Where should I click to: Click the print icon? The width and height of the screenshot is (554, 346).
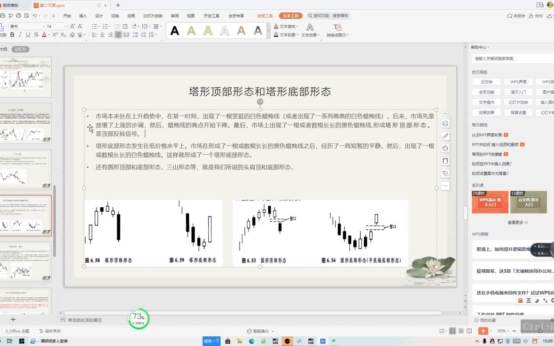[19, 16]
